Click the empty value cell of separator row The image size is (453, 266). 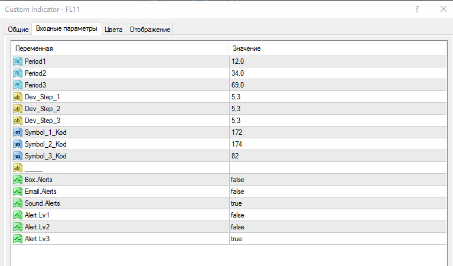click(338, 168)
